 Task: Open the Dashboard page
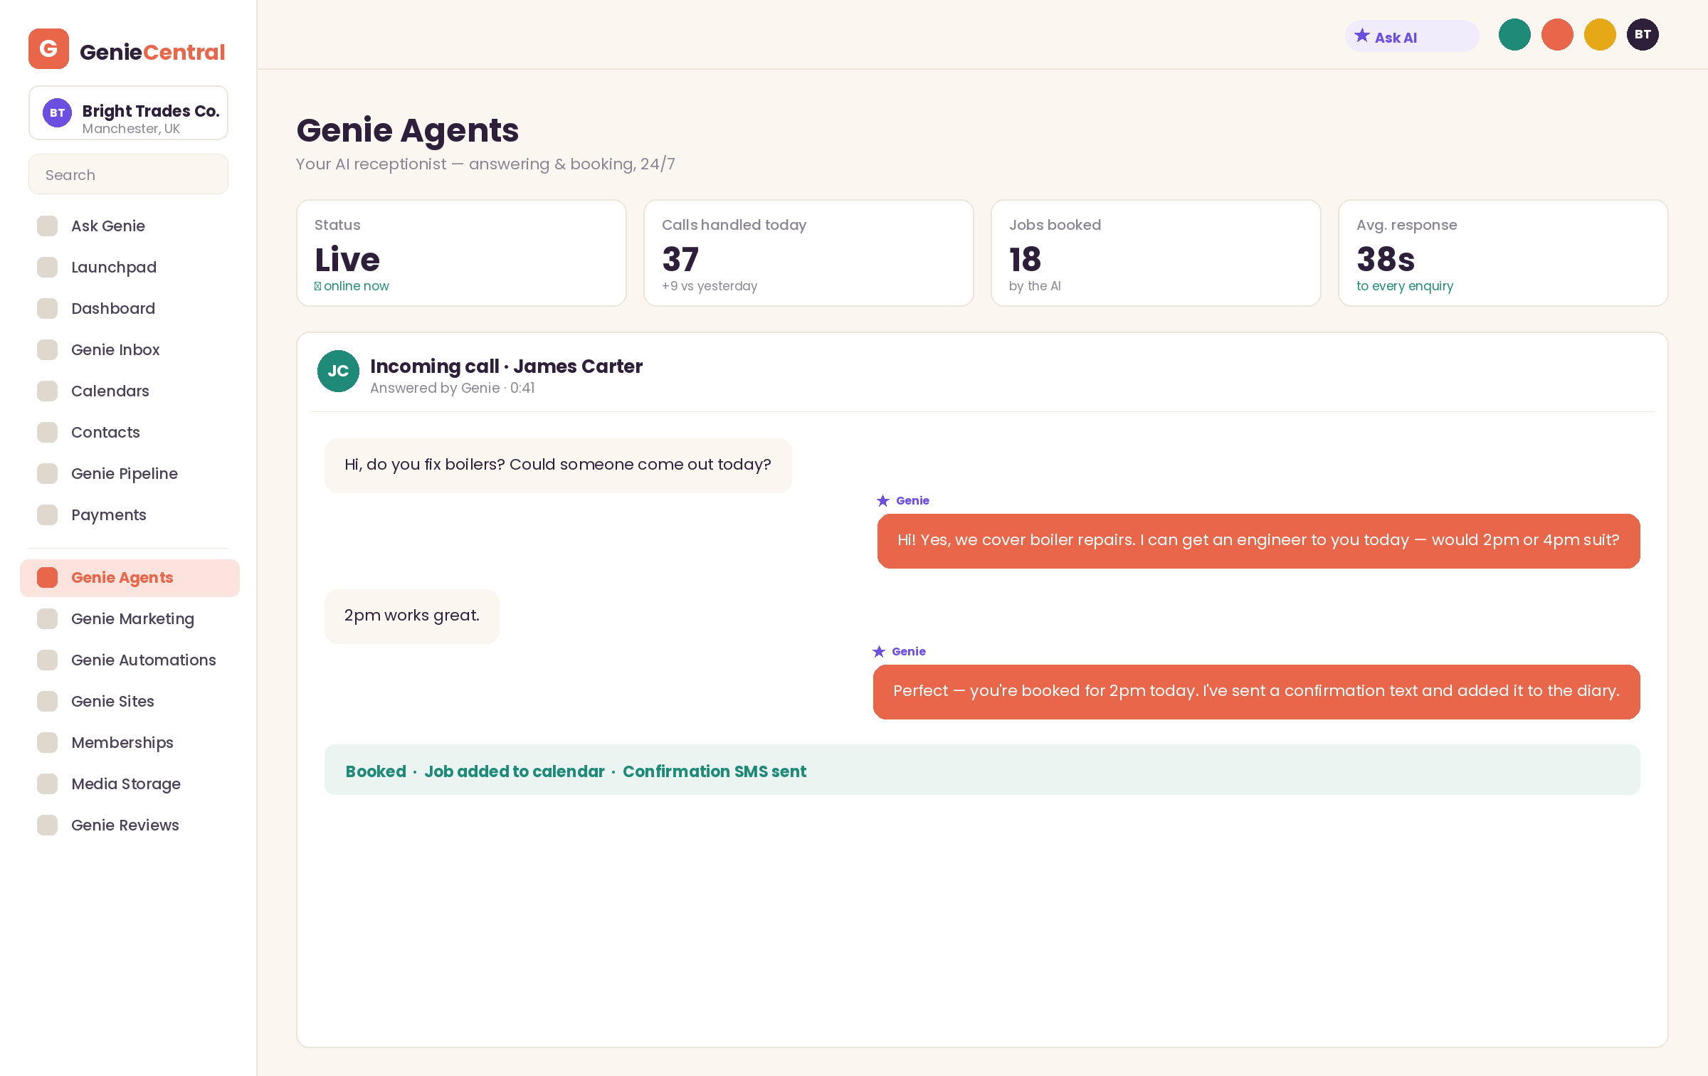tap(130, 308)
